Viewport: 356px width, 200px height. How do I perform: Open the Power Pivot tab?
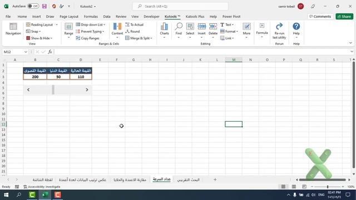pyautogui.click(x=231, y=16)
